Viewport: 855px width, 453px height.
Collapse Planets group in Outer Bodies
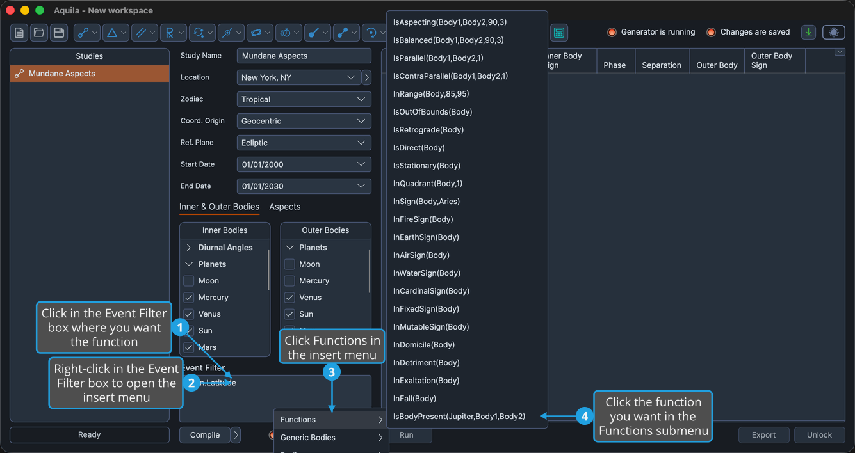(289, 248)
